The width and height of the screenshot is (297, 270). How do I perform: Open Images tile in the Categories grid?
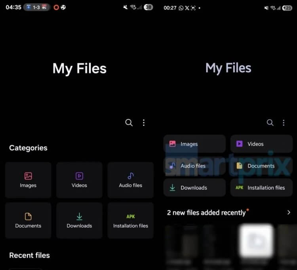tap(28, 179)
